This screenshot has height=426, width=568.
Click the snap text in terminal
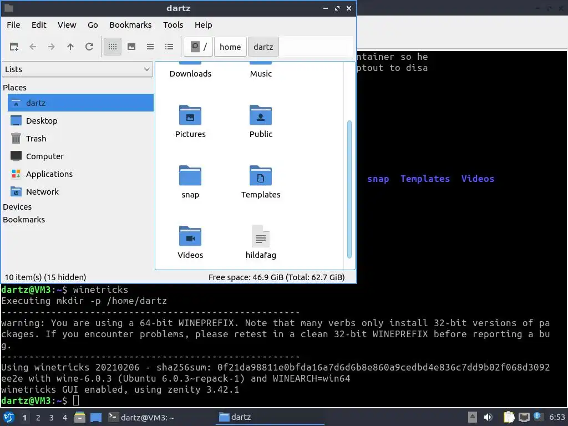(378, 179)
